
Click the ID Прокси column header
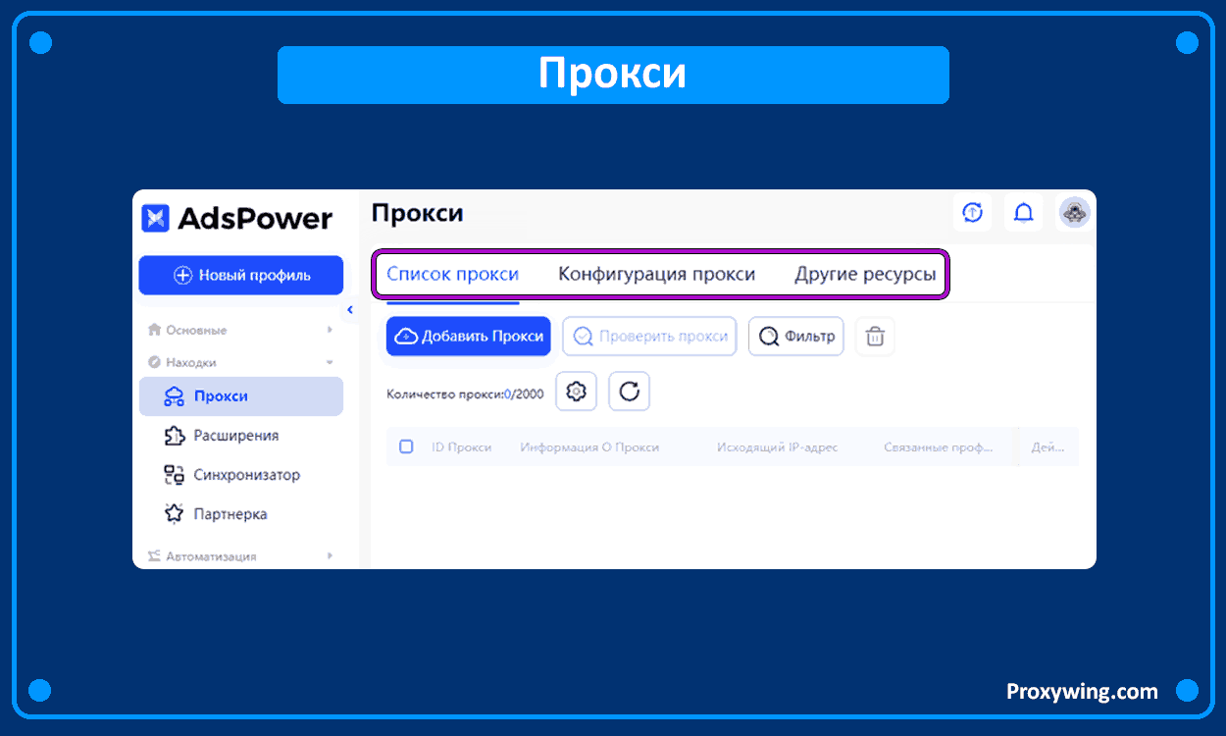(461, 447)
